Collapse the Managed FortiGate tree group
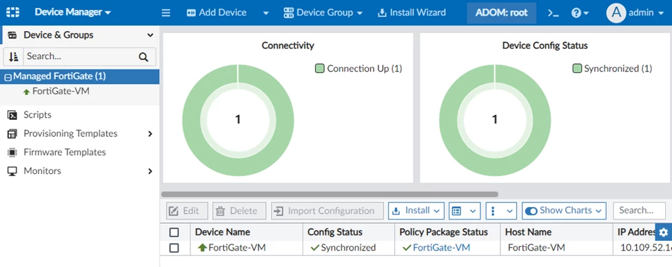Image resolution: width=672 pixels, height=267 pixels. pos(8,78)
